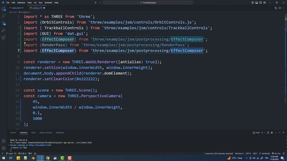This screenshot has height=161, width=287.
Task: Toggle the bottom panel visibility
Action: coord(257,3)
